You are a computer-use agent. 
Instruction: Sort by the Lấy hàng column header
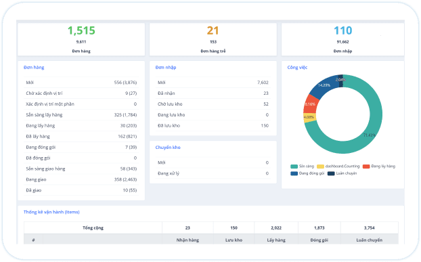coord(276,240)
